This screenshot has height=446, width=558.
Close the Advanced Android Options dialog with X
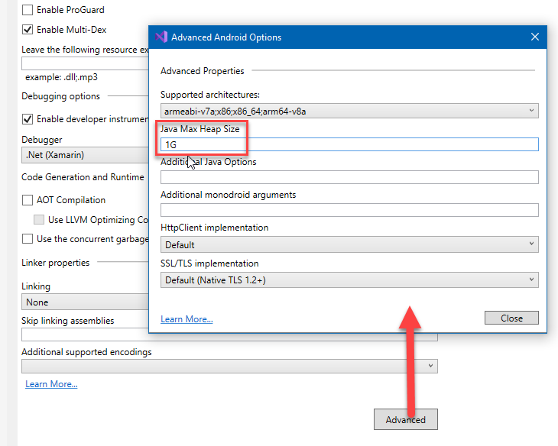534,37
